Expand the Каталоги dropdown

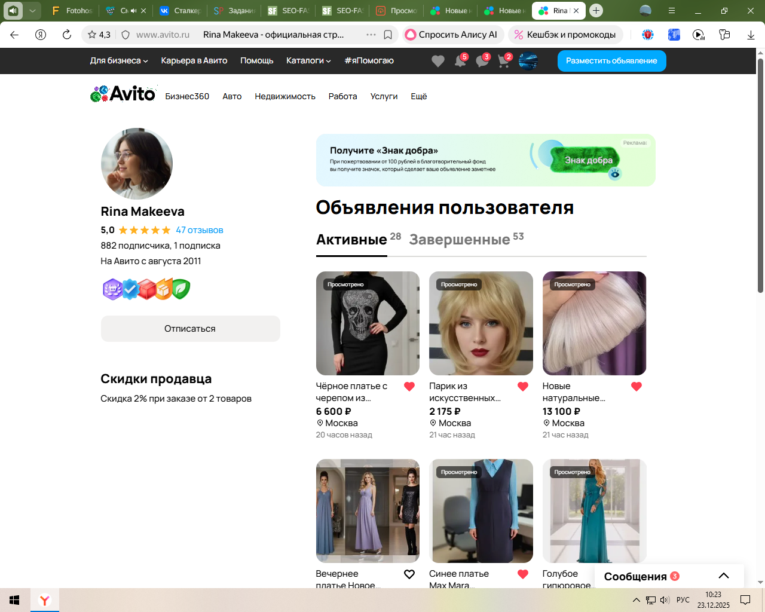coord(308,60)
